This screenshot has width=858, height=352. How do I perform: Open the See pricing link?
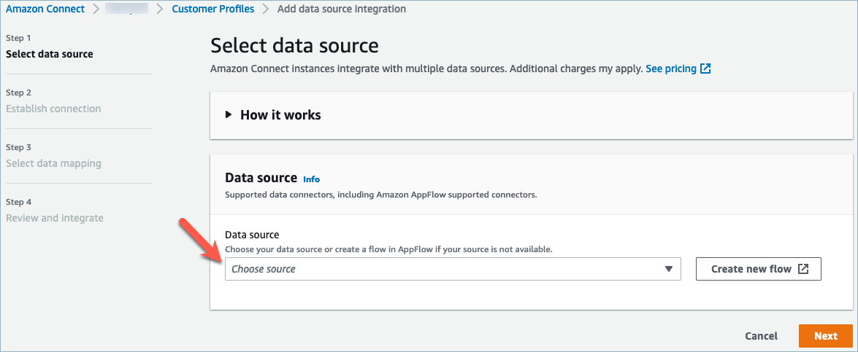[x=670, y=69]
